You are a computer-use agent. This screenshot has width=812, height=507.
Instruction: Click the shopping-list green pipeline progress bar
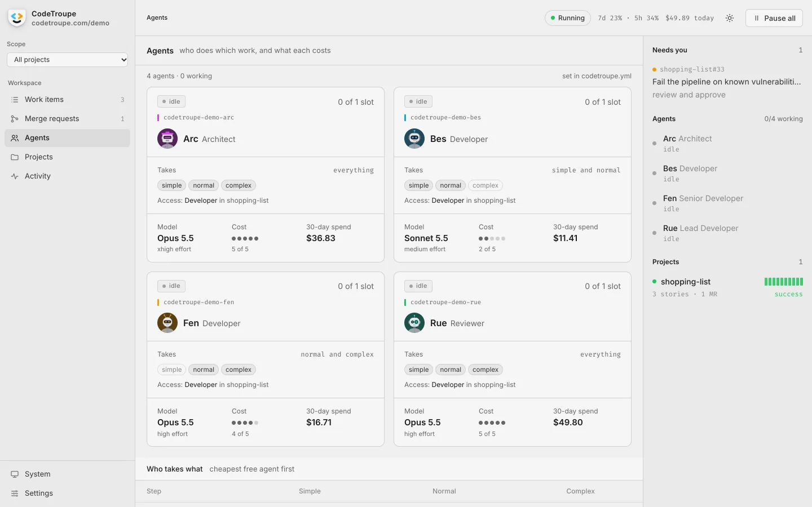783,282
